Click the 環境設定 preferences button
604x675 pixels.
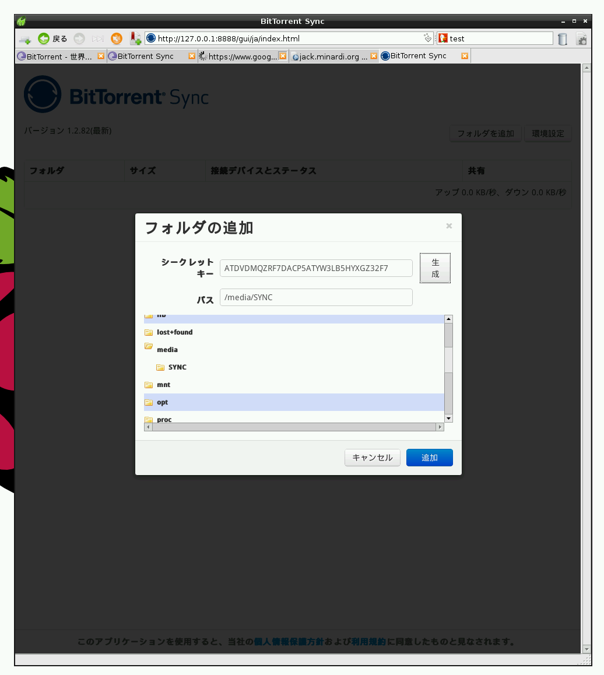[548, 133]
